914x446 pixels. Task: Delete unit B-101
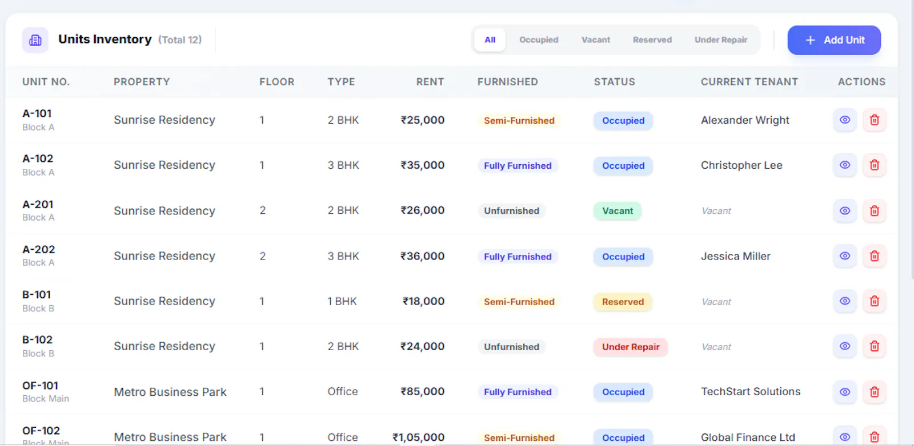[874, 301]
